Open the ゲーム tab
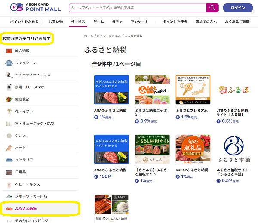Viewport: 258px width, 223px height. tap(98, 22)
